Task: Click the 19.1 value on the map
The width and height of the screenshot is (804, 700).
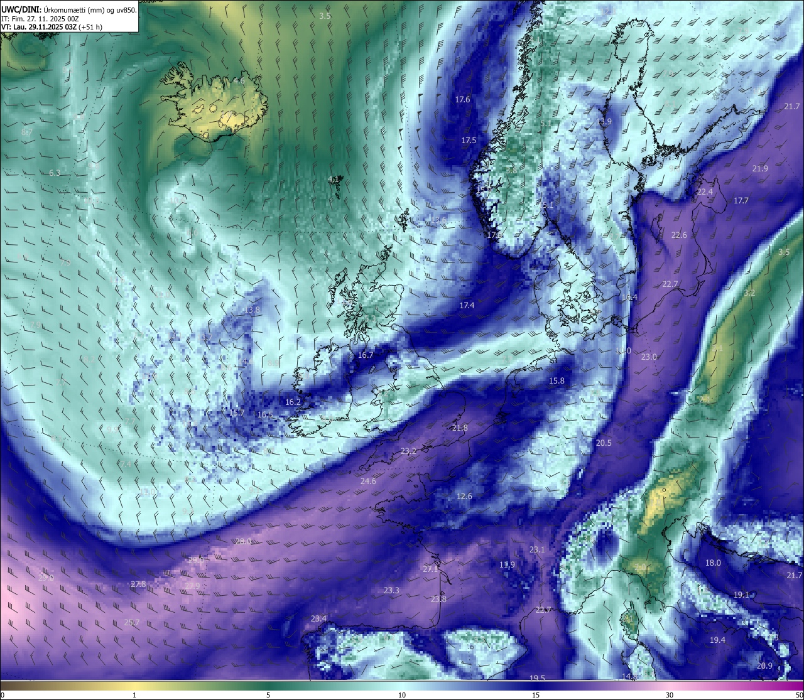Action: pos(741,594)
